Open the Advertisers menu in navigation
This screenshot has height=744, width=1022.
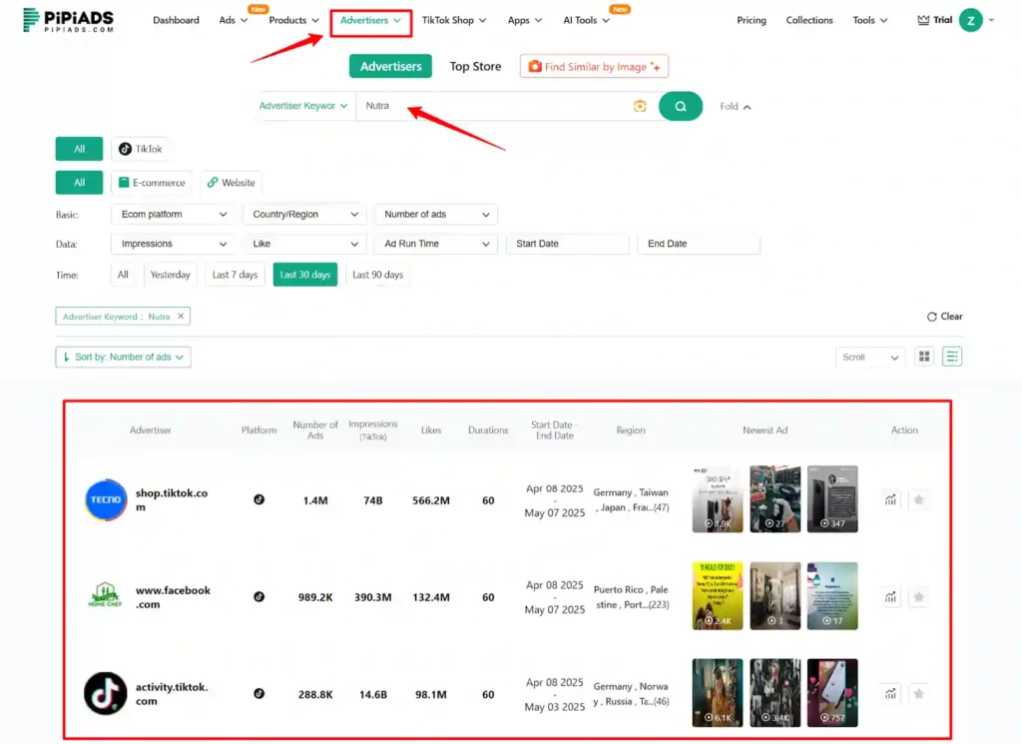(x=370, y=19)
